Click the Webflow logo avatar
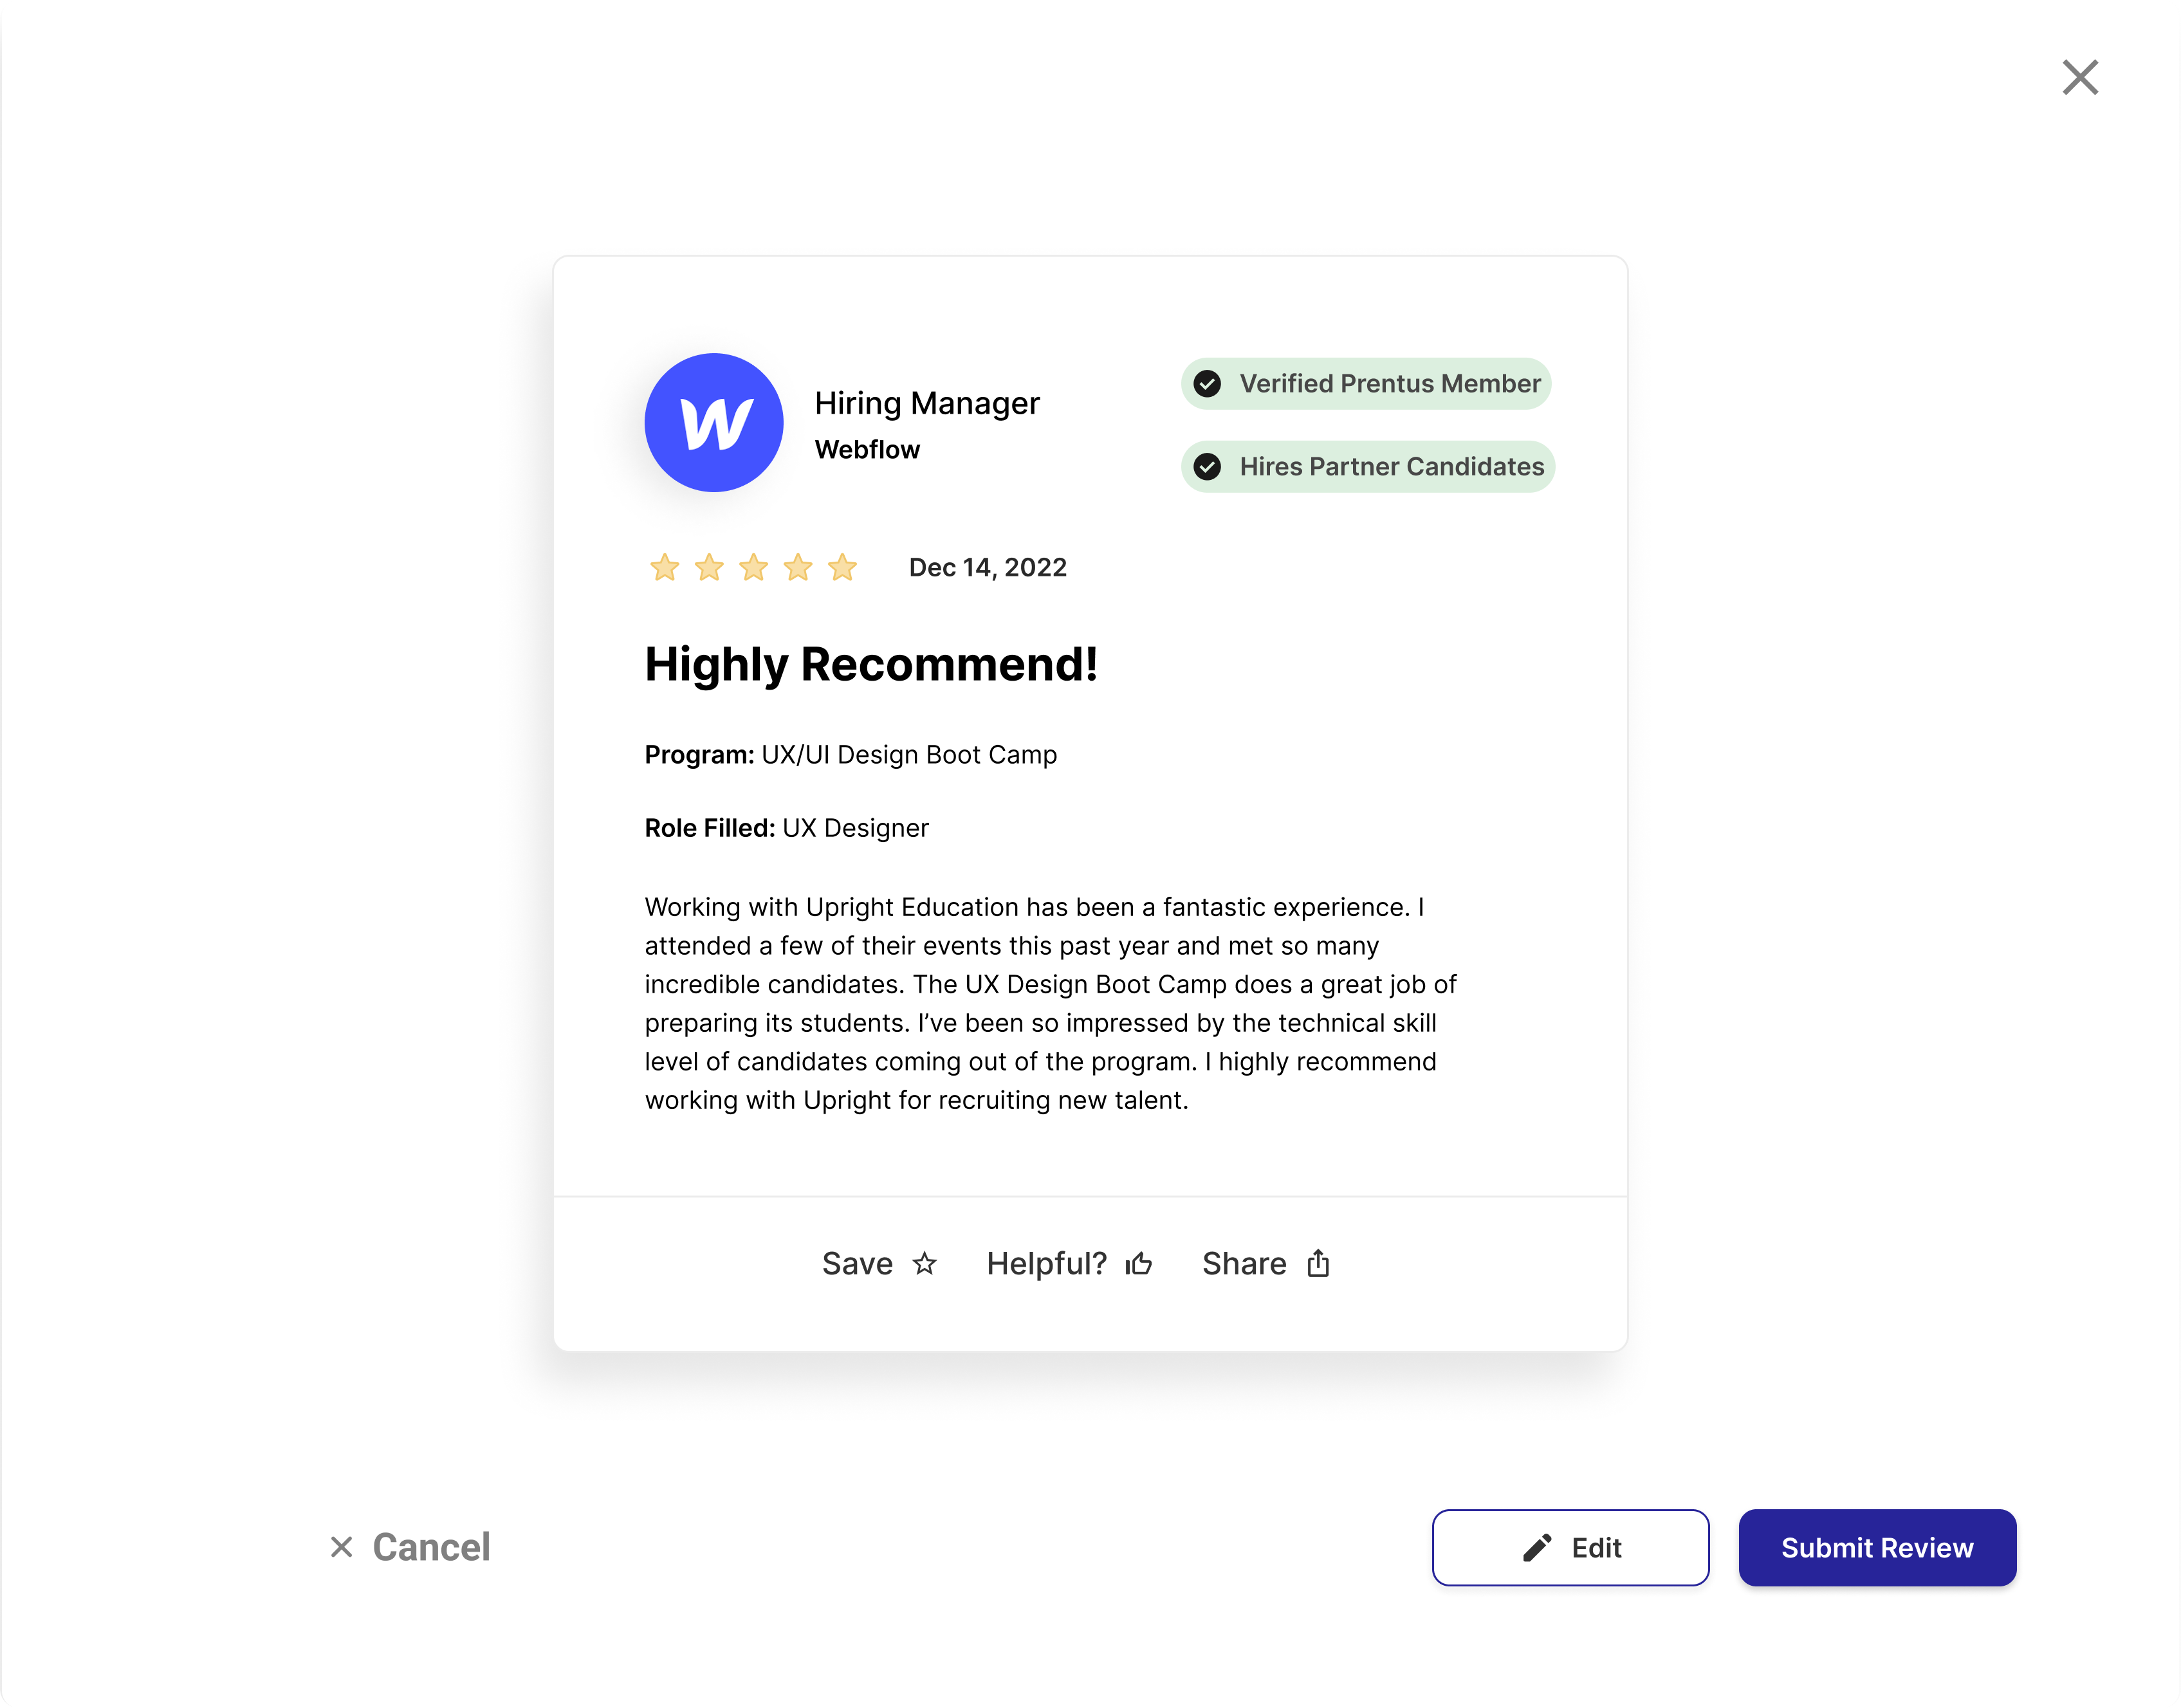2181x1708 pixels. 713,422
